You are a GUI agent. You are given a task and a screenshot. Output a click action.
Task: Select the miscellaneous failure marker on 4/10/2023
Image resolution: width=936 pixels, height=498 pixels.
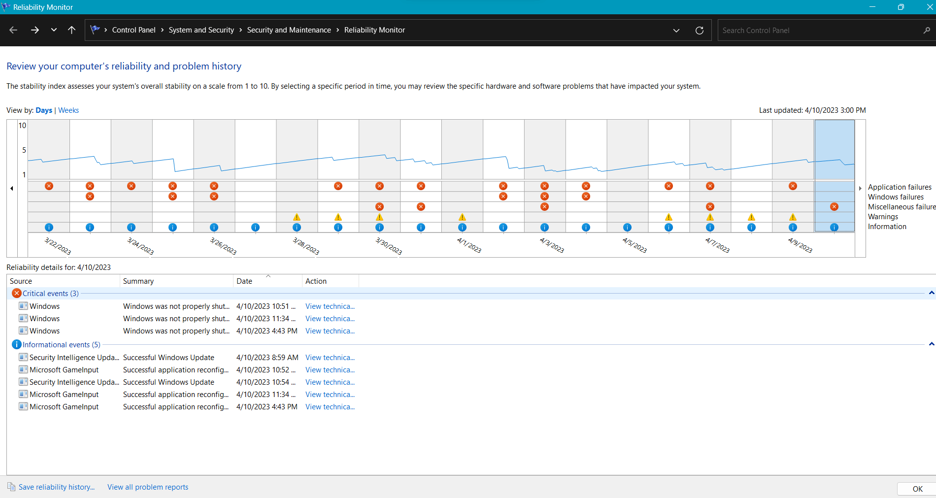point(834,207)
